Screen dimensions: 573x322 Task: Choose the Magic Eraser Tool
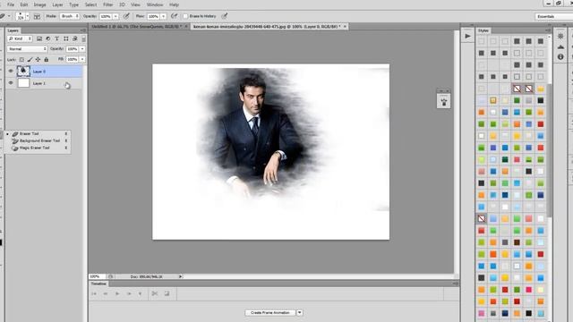pos(38,148)
